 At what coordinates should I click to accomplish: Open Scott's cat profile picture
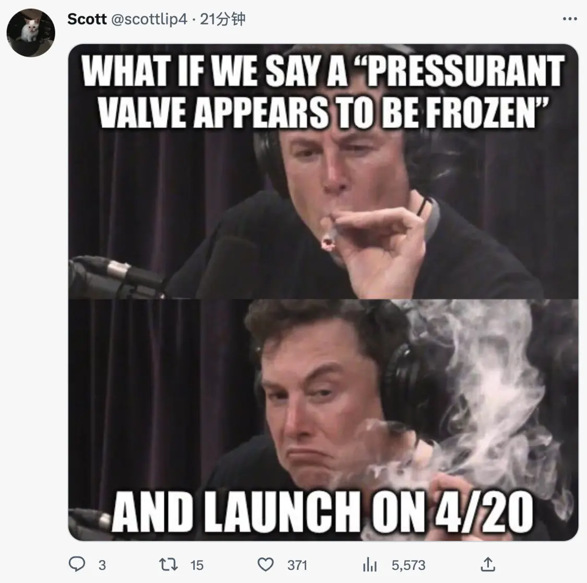point(31,32)
